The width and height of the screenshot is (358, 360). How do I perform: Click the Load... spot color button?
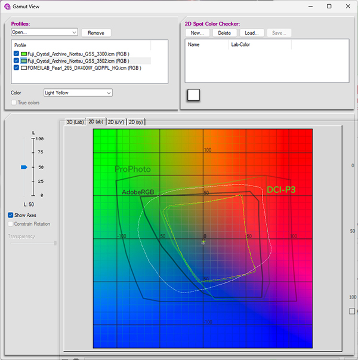coord(252,33)
